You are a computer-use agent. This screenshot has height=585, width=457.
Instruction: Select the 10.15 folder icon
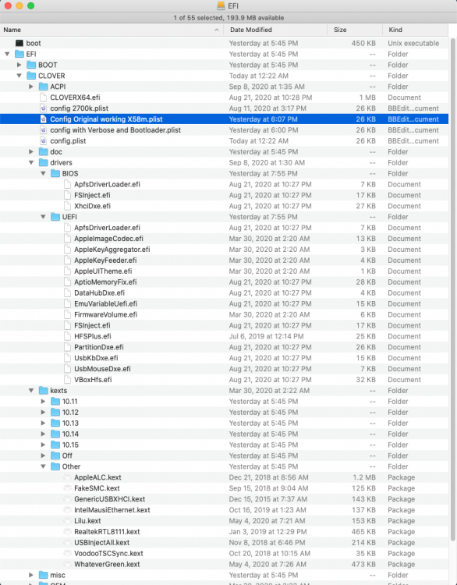(55, 445)
